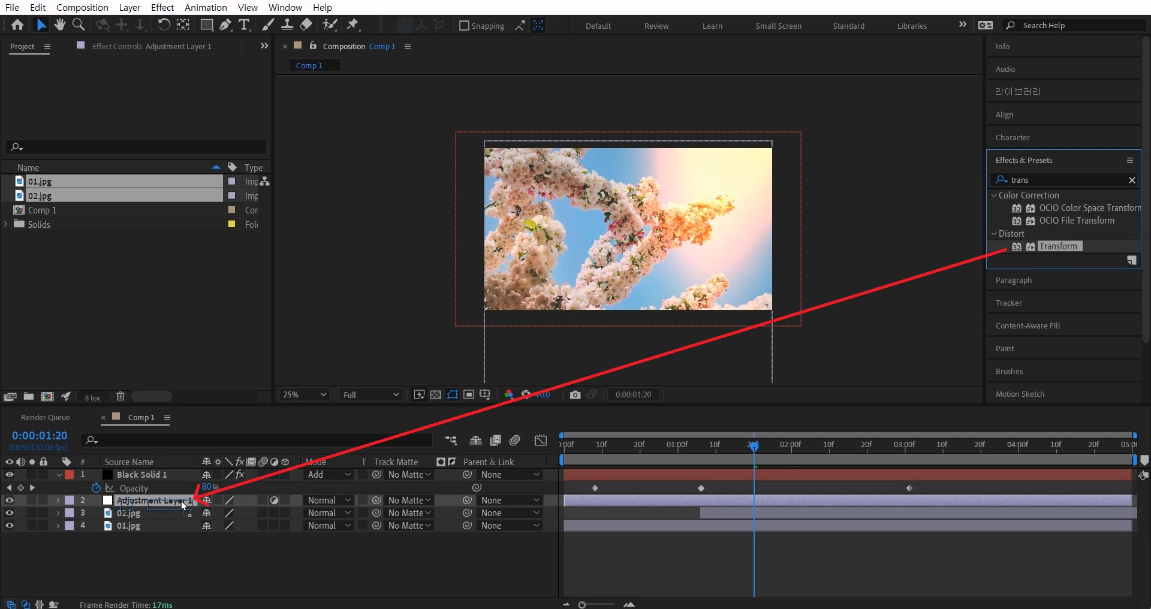Hide the 02.jpg layer
Image resolution: width=1151 pixels, height=609 pixels.
pos(10,513)
